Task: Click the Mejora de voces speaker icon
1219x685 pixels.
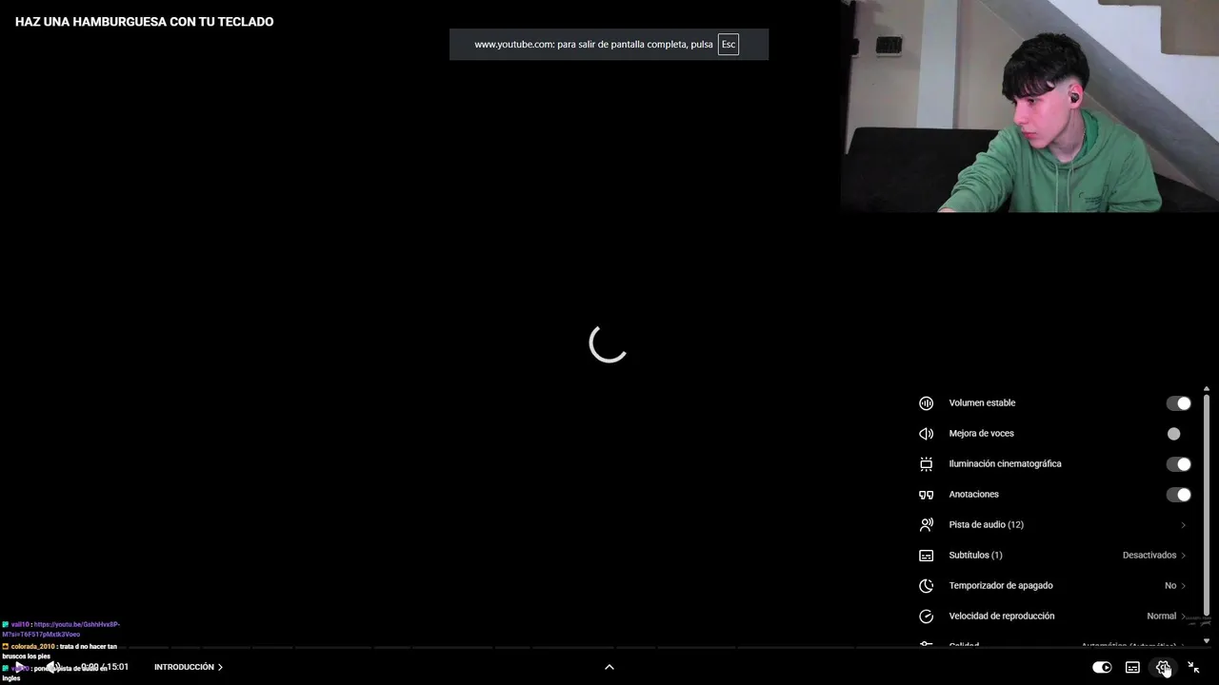Action: coord(926,434)
